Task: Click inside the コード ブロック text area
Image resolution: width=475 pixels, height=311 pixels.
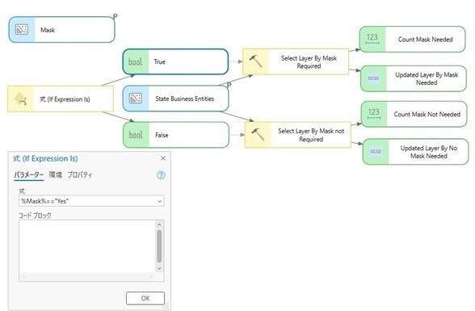Action: [87, 246]
